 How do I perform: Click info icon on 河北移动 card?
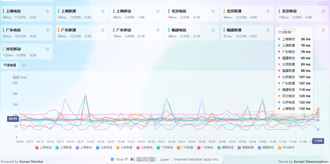click(48, 49)
